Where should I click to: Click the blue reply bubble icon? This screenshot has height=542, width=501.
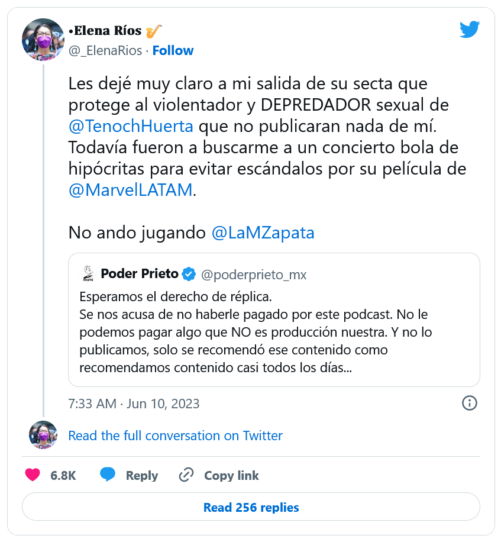point(108,475)
